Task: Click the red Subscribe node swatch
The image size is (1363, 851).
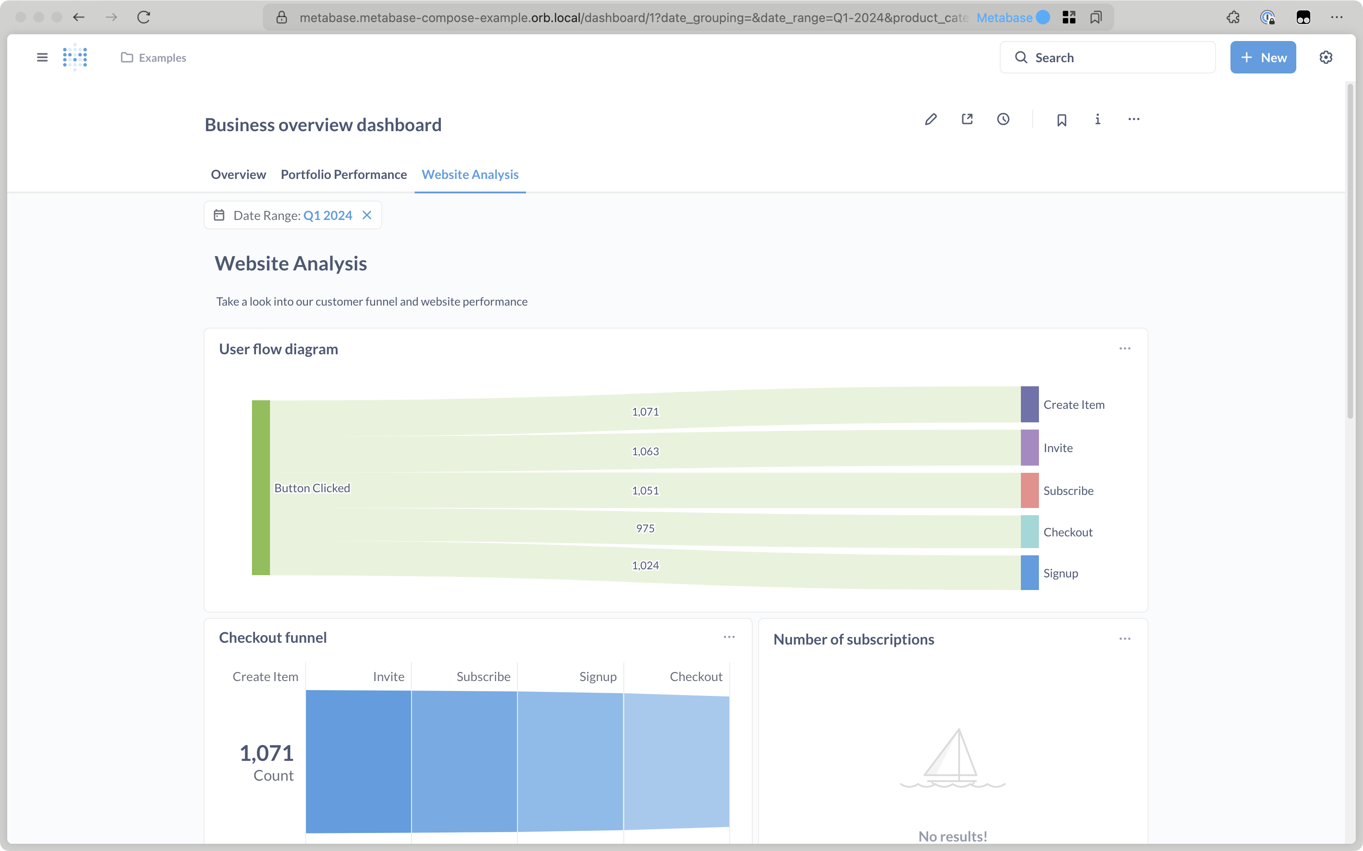Action: 1029,490
